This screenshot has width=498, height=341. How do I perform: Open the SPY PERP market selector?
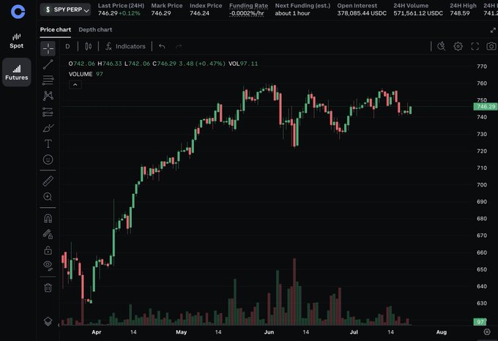tap(65, 10)
